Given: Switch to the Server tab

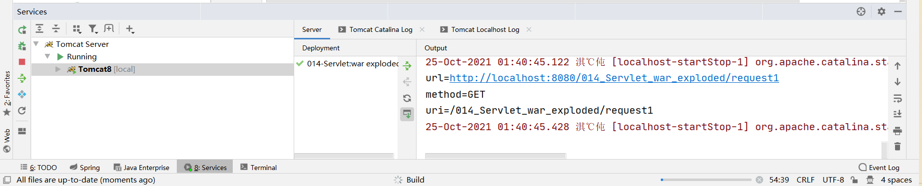Looking at the screenshot, I should click(x=312, y=29).
